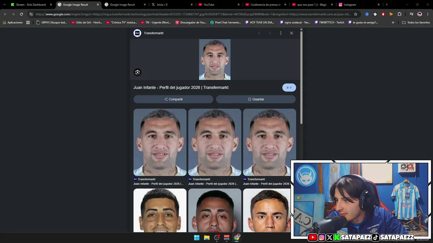This screenshot has width=433, height=243.
Task: Open the TWIIIITTTCH - Twitch bookmark
Action: pyautogui.click(x=329, y=23)
